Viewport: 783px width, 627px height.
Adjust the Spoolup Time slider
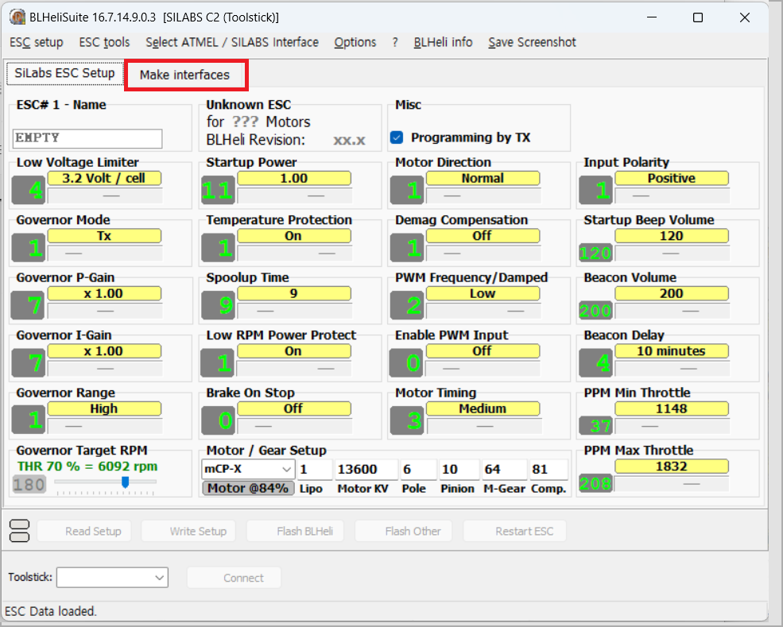click(295, 311)
